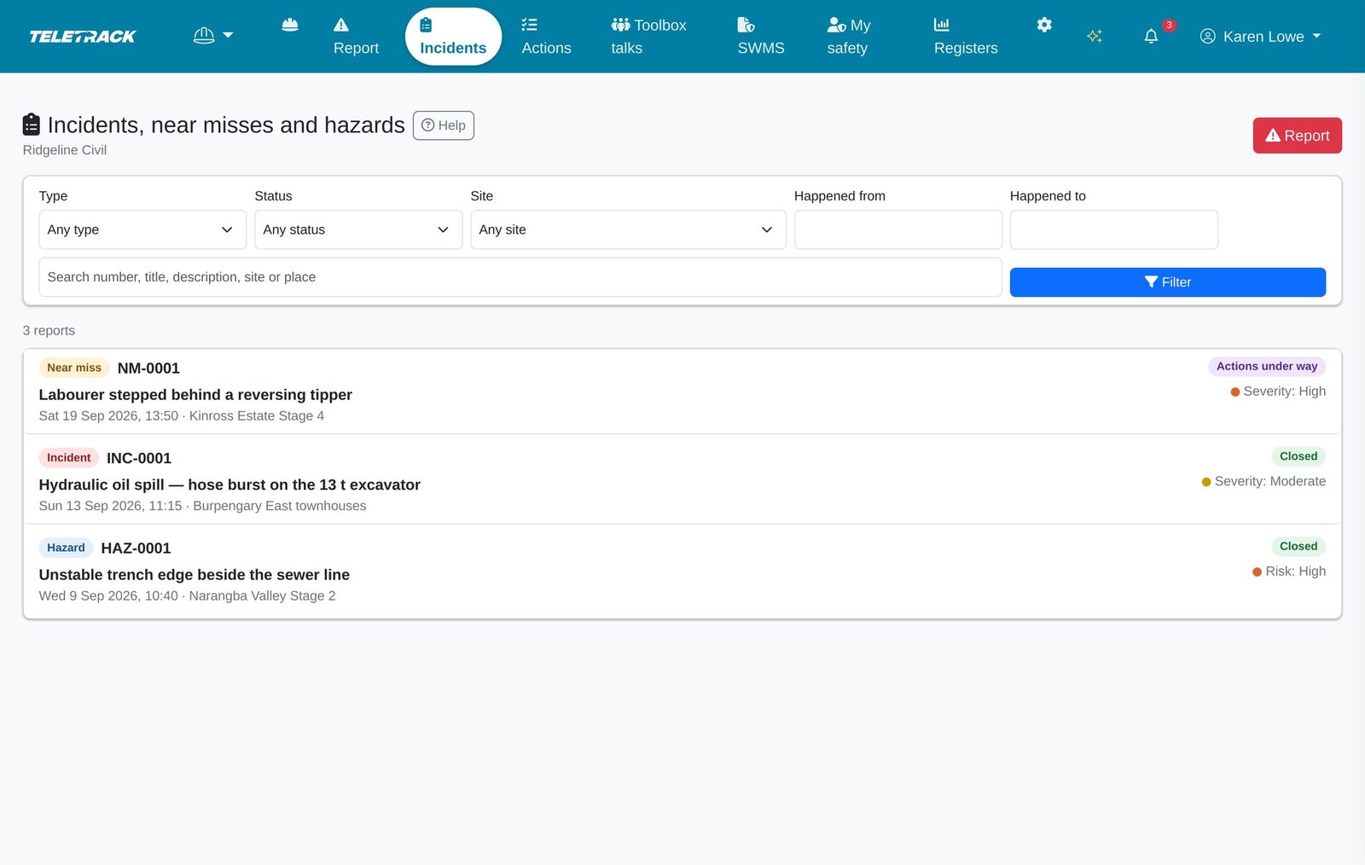
Task: Click Closed badge on INC-0001 row
Action: point(1298,456)
